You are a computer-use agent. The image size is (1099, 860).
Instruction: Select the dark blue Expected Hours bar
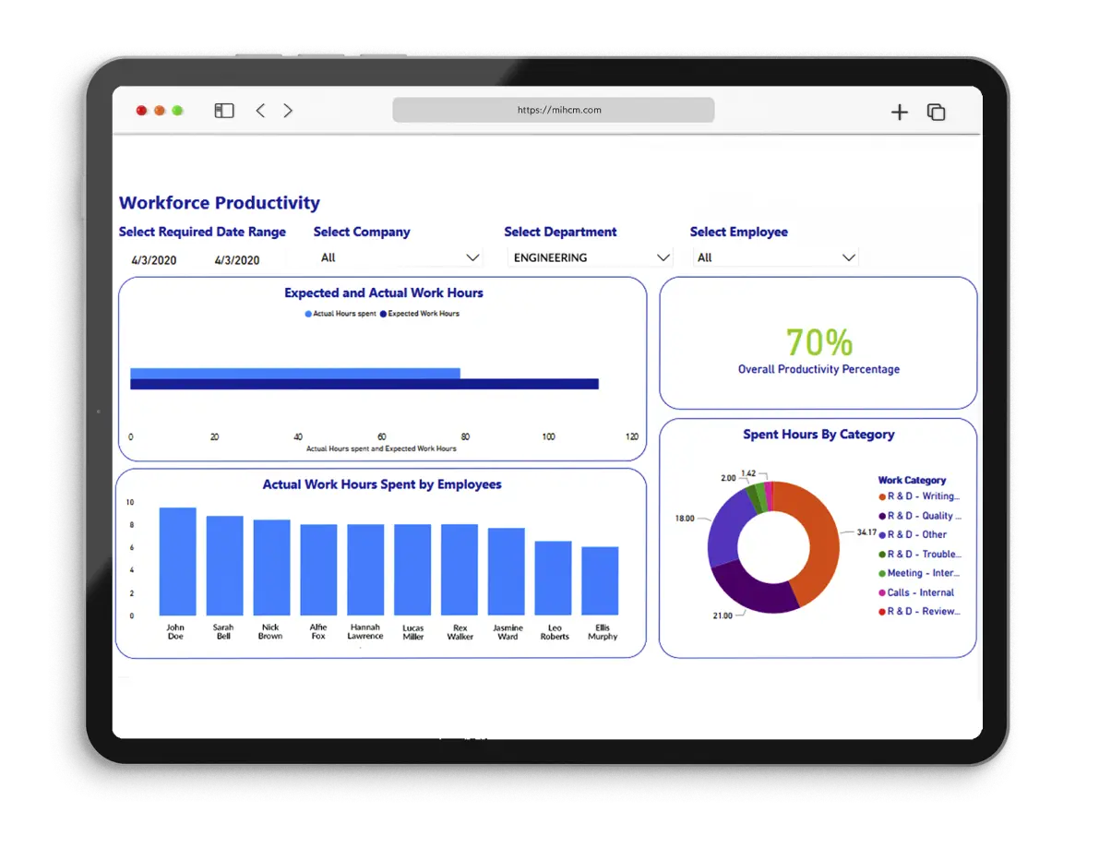point(364,384)
